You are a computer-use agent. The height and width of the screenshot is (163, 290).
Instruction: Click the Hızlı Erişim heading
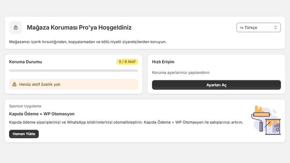pos(163,62)
